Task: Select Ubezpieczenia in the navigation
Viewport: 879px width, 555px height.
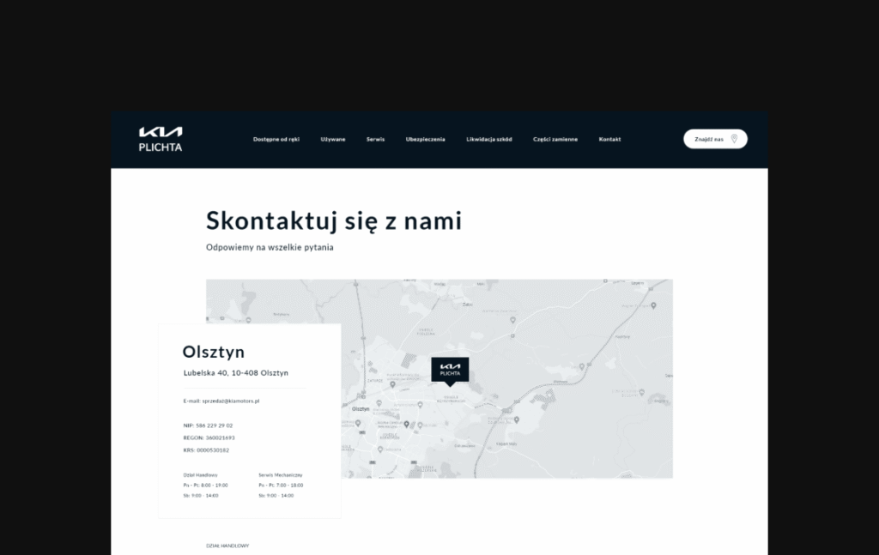Action: click(425, 139)
